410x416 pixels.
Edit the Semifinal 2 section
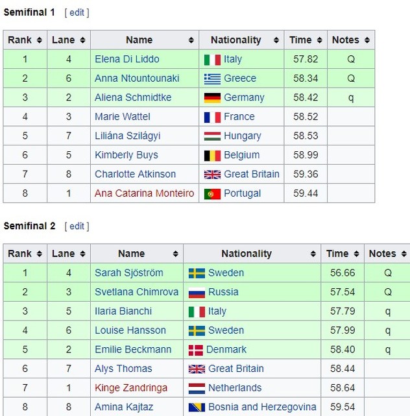[x=77, y=226]
